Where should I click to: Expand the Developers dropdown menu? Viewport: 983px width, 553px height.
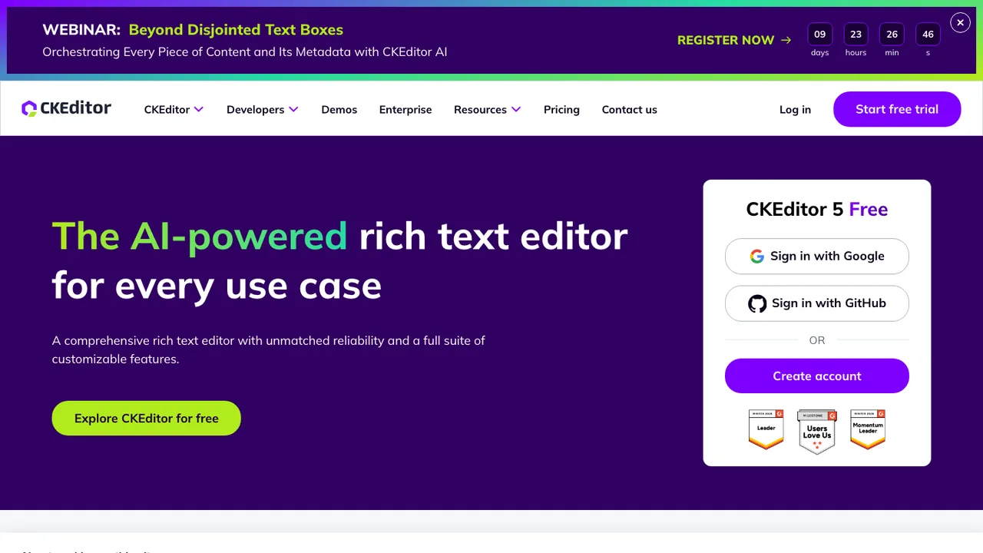coord(262,110)
